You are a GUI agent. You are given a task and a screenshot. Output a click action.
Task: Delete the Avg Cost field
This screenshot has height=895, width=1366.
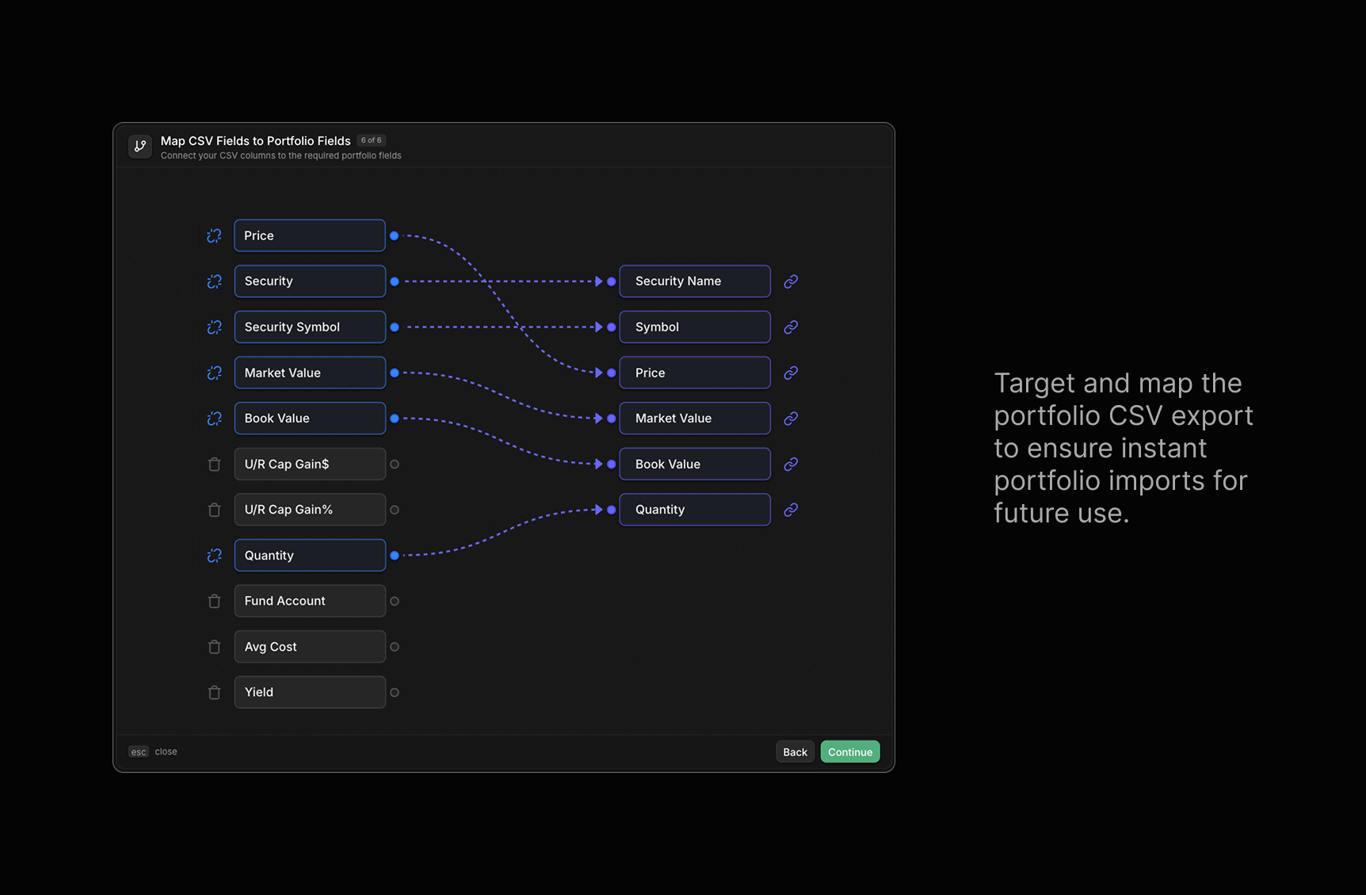(x=214, y=646)
